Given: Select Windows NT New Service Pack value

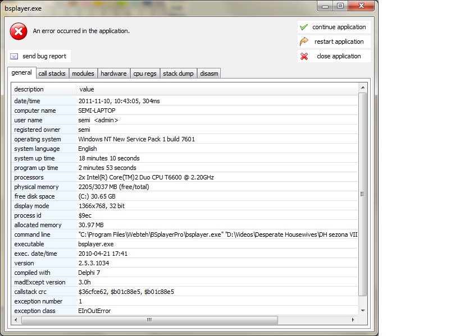Looking at the screenshot, I should coord(136,139).
